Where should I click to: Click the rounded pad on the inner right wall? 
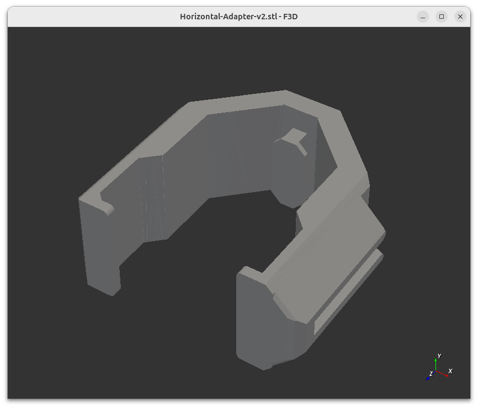pos(287,171)
